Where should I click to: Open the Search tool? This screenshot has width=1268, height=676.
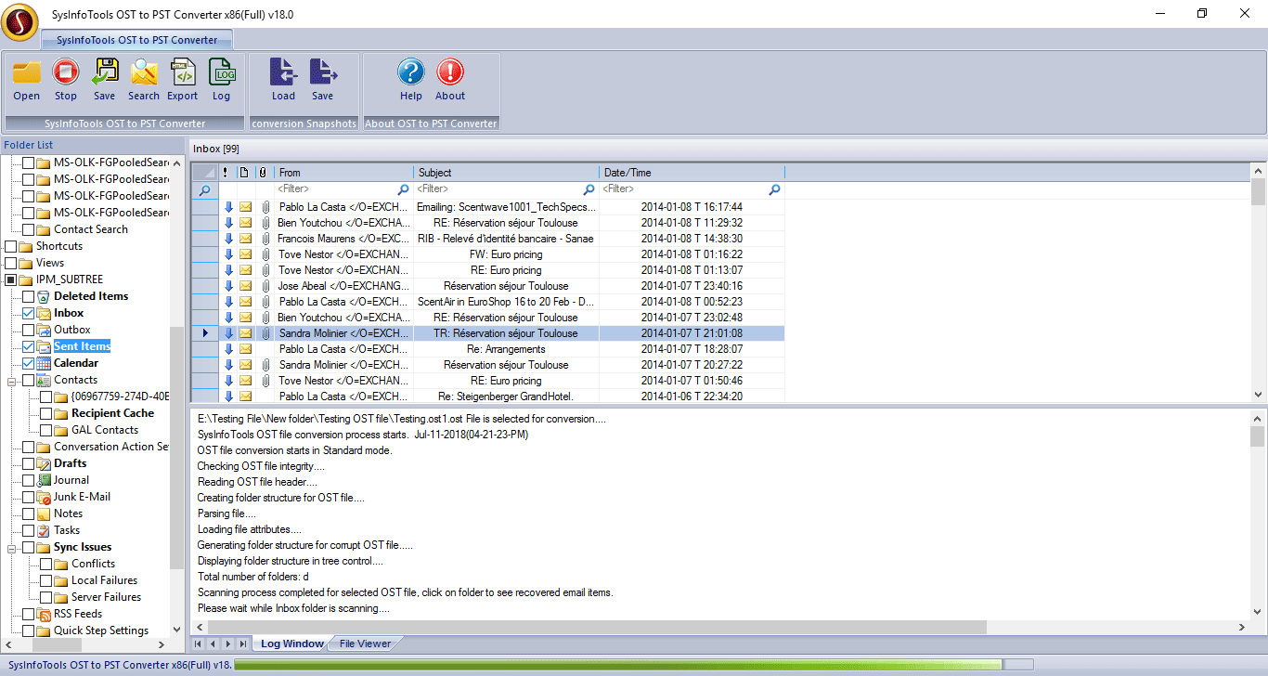pyautogui.click(x=144, y=72)
